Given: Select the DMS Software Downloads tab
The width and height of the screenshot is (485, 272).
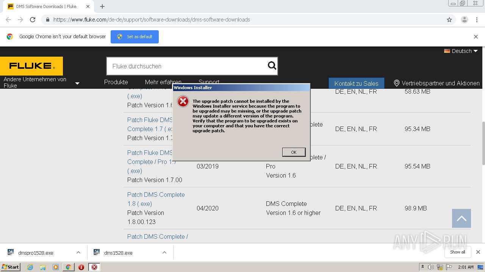Looking at the screenshot, I should pos(45,6).
